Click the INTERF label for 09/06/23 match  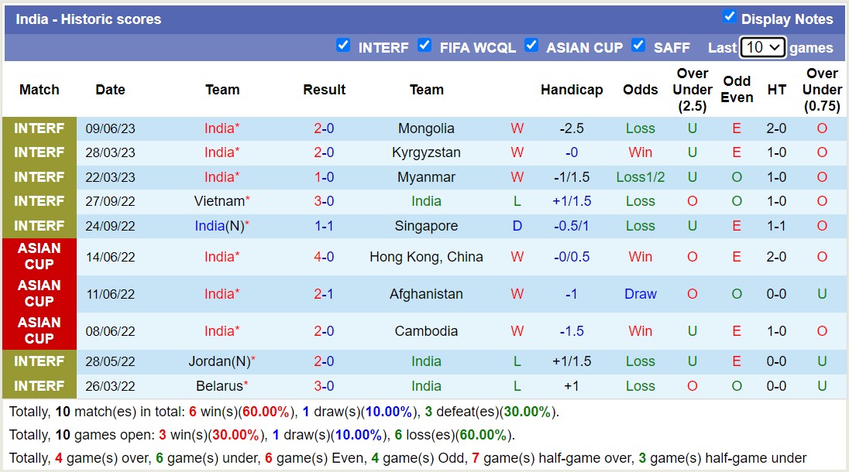(x=40, y=128)
